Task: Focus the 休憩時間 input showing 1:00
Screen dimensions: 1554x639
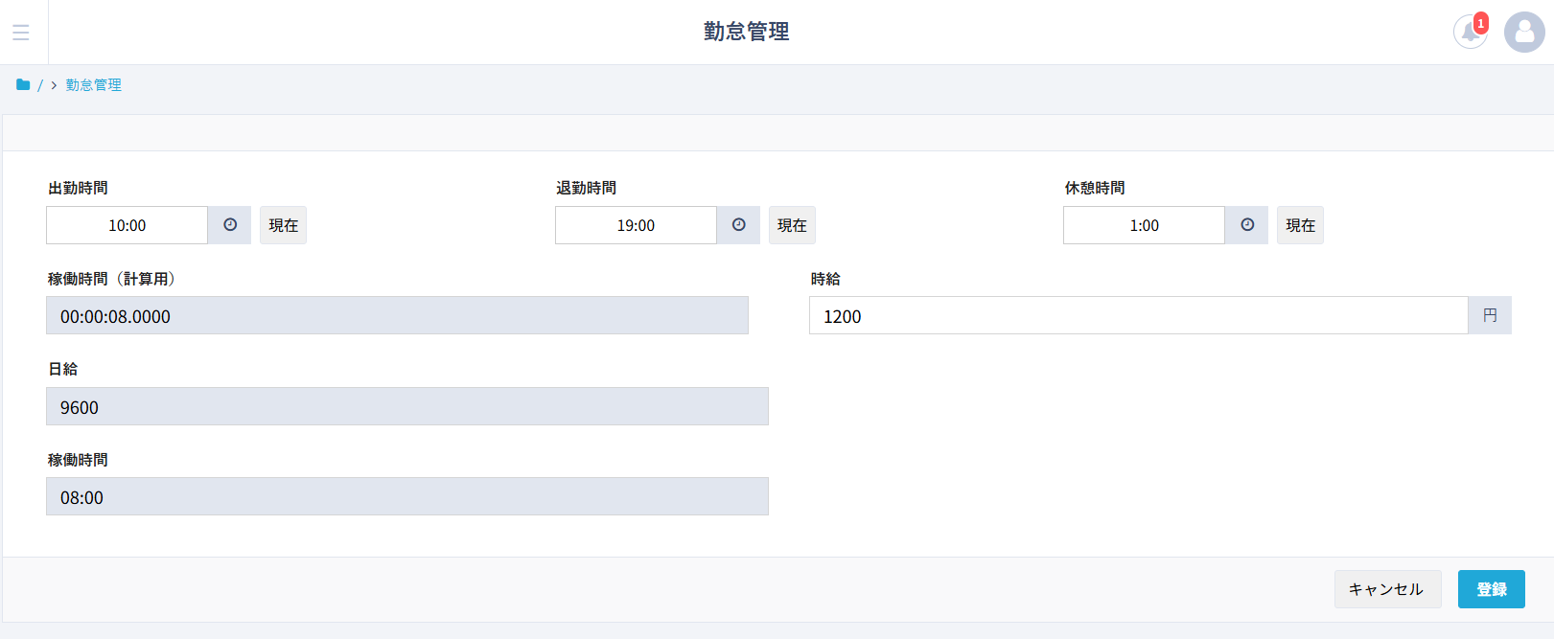Action: 1144,225
